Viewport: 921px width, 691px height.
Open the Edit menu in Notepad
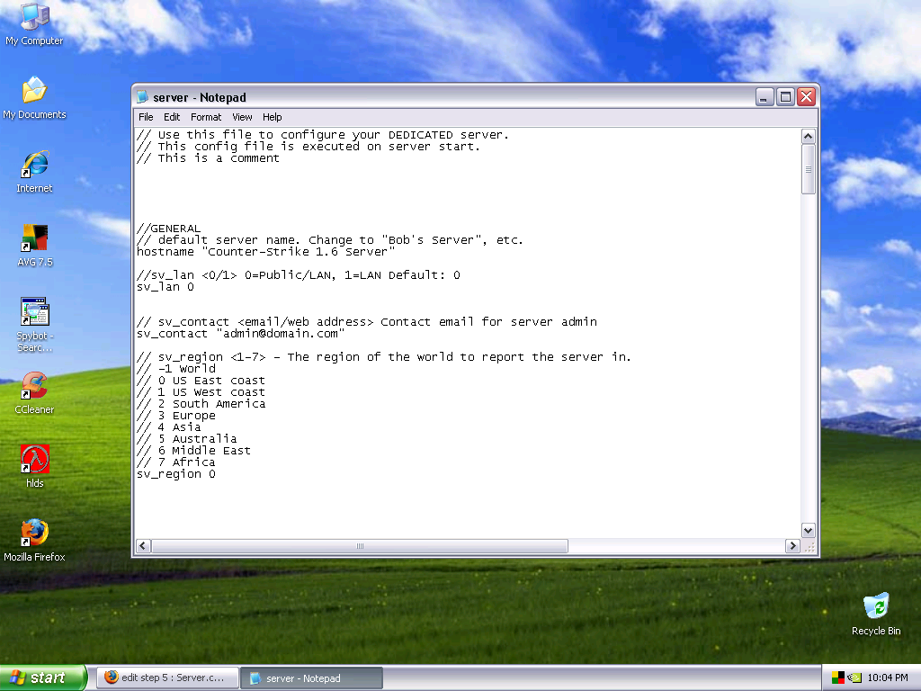pos(172,117)
